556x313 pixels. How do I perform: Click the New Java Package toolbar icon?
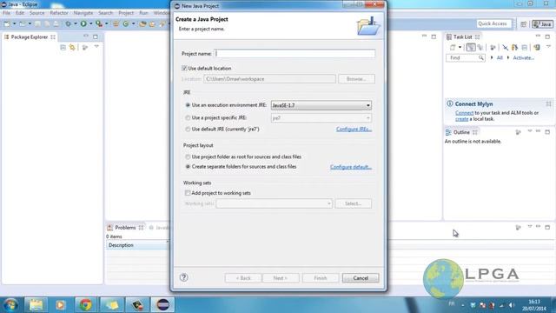pyautogui.click(x=116, y=23)
